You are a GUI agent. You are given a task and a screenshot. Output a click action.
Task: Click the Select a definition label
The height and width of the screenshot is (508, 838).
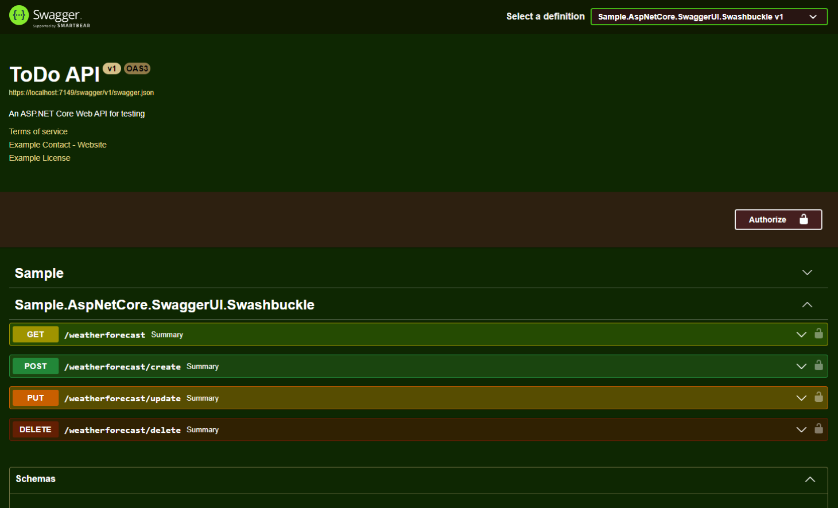pyautogui.click(x=545, y=17)
